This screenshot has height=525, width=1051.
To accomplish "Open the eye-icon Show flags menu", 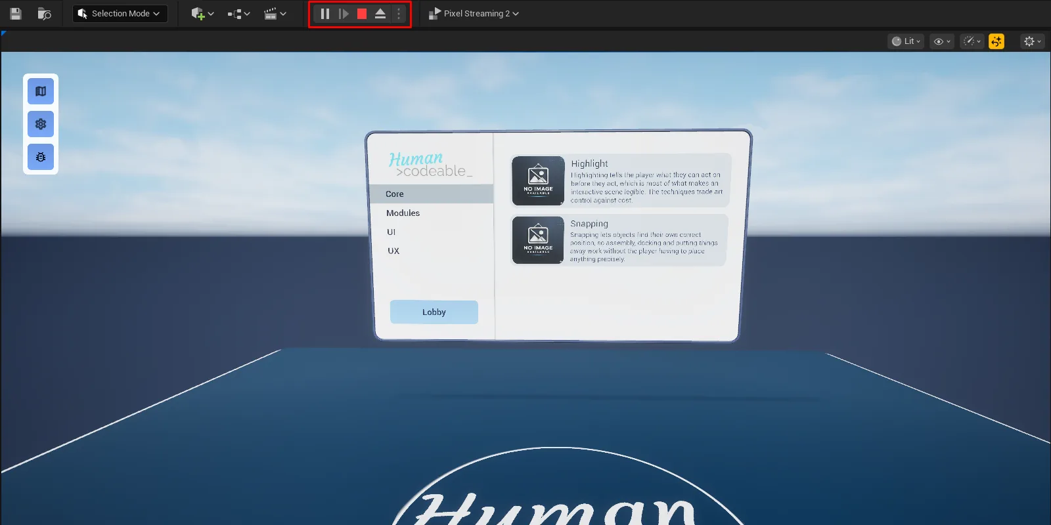I will point(942,41).
